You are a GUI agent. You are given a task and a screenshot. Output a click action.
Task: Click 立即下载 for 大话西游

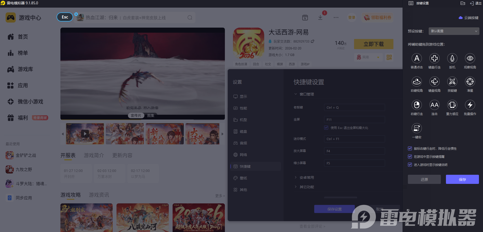(374, 44)
